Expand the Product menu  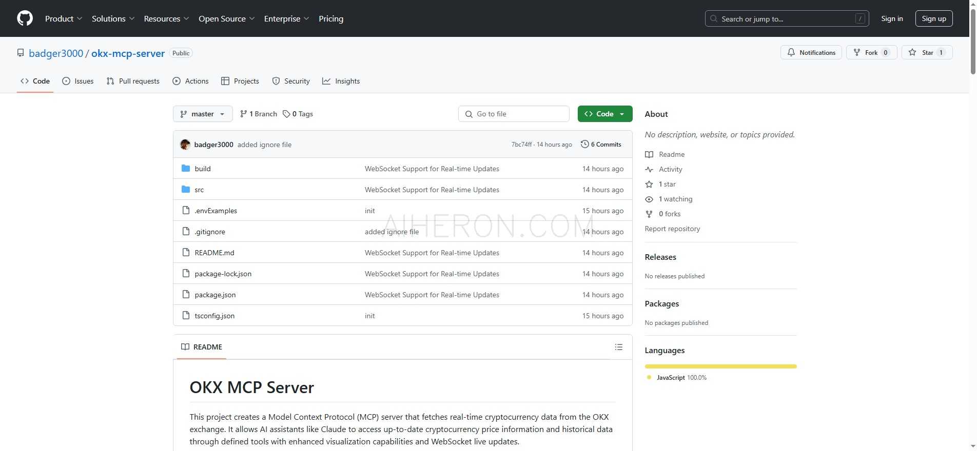[64, 18]
